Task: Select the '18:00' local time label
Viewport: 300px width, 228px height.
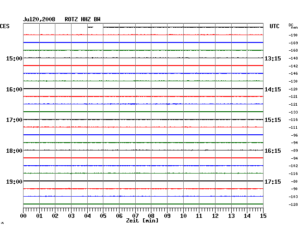Action: [14, 151]
